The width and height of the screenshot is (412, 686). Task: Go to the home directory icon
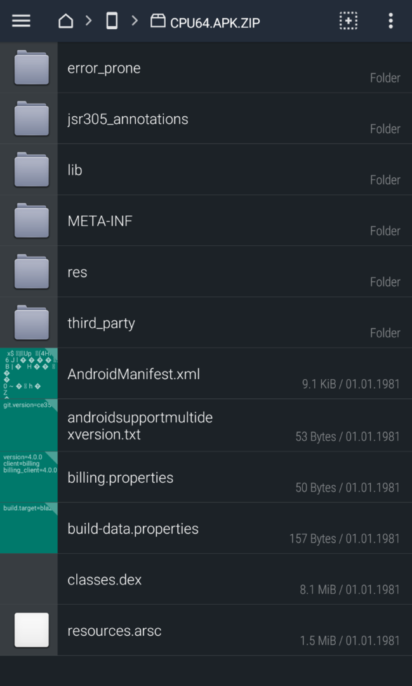tap(65, 21)
